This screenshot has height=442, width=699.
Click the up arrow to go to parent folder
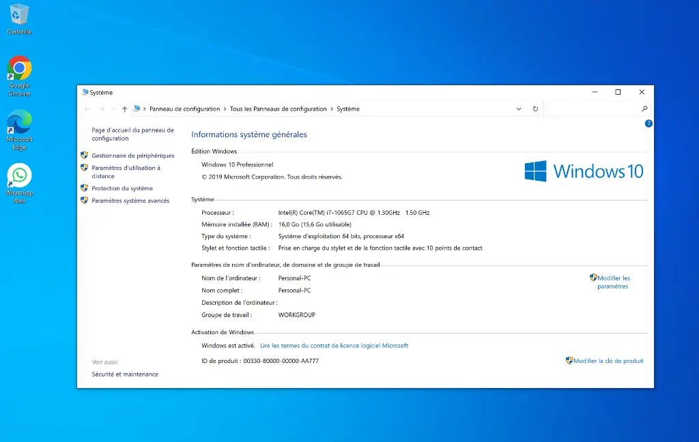tap(124, 108)
